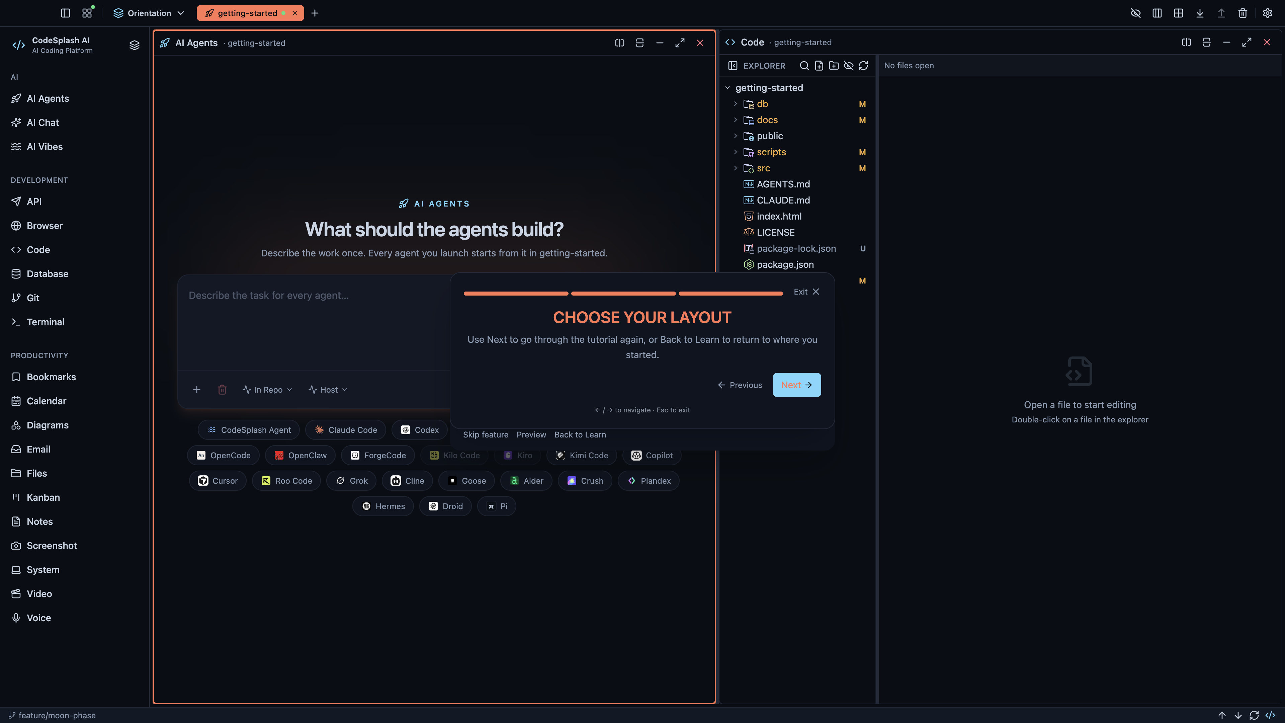Open the In Repo dropdown
Image resolution: width=1285 pixels, height=723 pixels.
pyautogui.click(x=267, y=390)
